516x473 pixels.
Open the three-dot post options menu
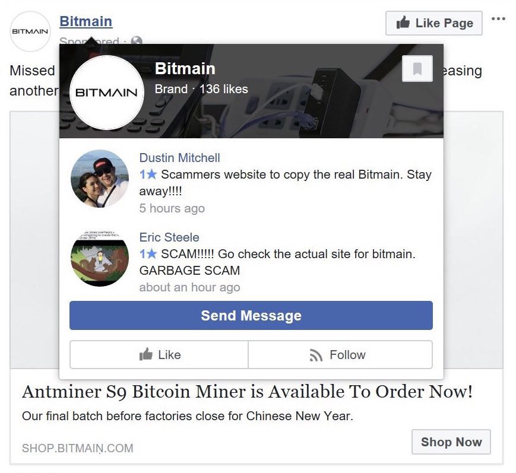tap(498, 19)
